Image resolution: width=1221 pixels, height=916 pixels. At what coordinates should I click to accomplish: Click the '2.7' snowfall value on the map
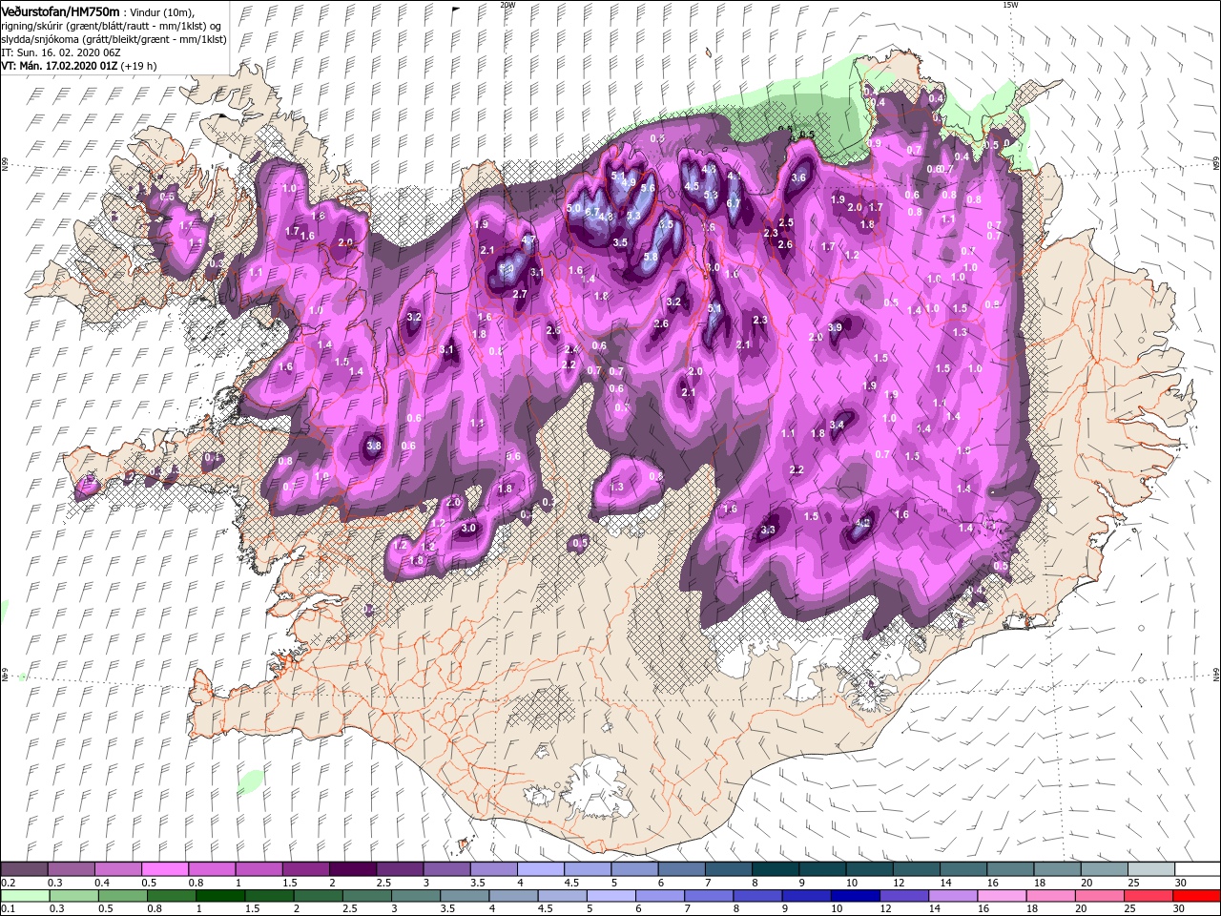click(520, 295)
